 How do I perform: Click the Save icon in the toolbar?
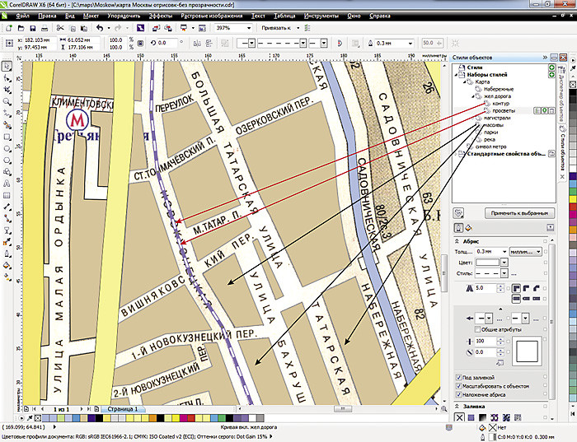[x=35, y=28]
